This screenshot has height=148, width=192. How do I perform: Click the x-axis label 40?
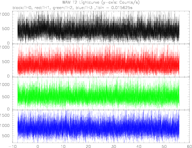click(x=139, y=146)
